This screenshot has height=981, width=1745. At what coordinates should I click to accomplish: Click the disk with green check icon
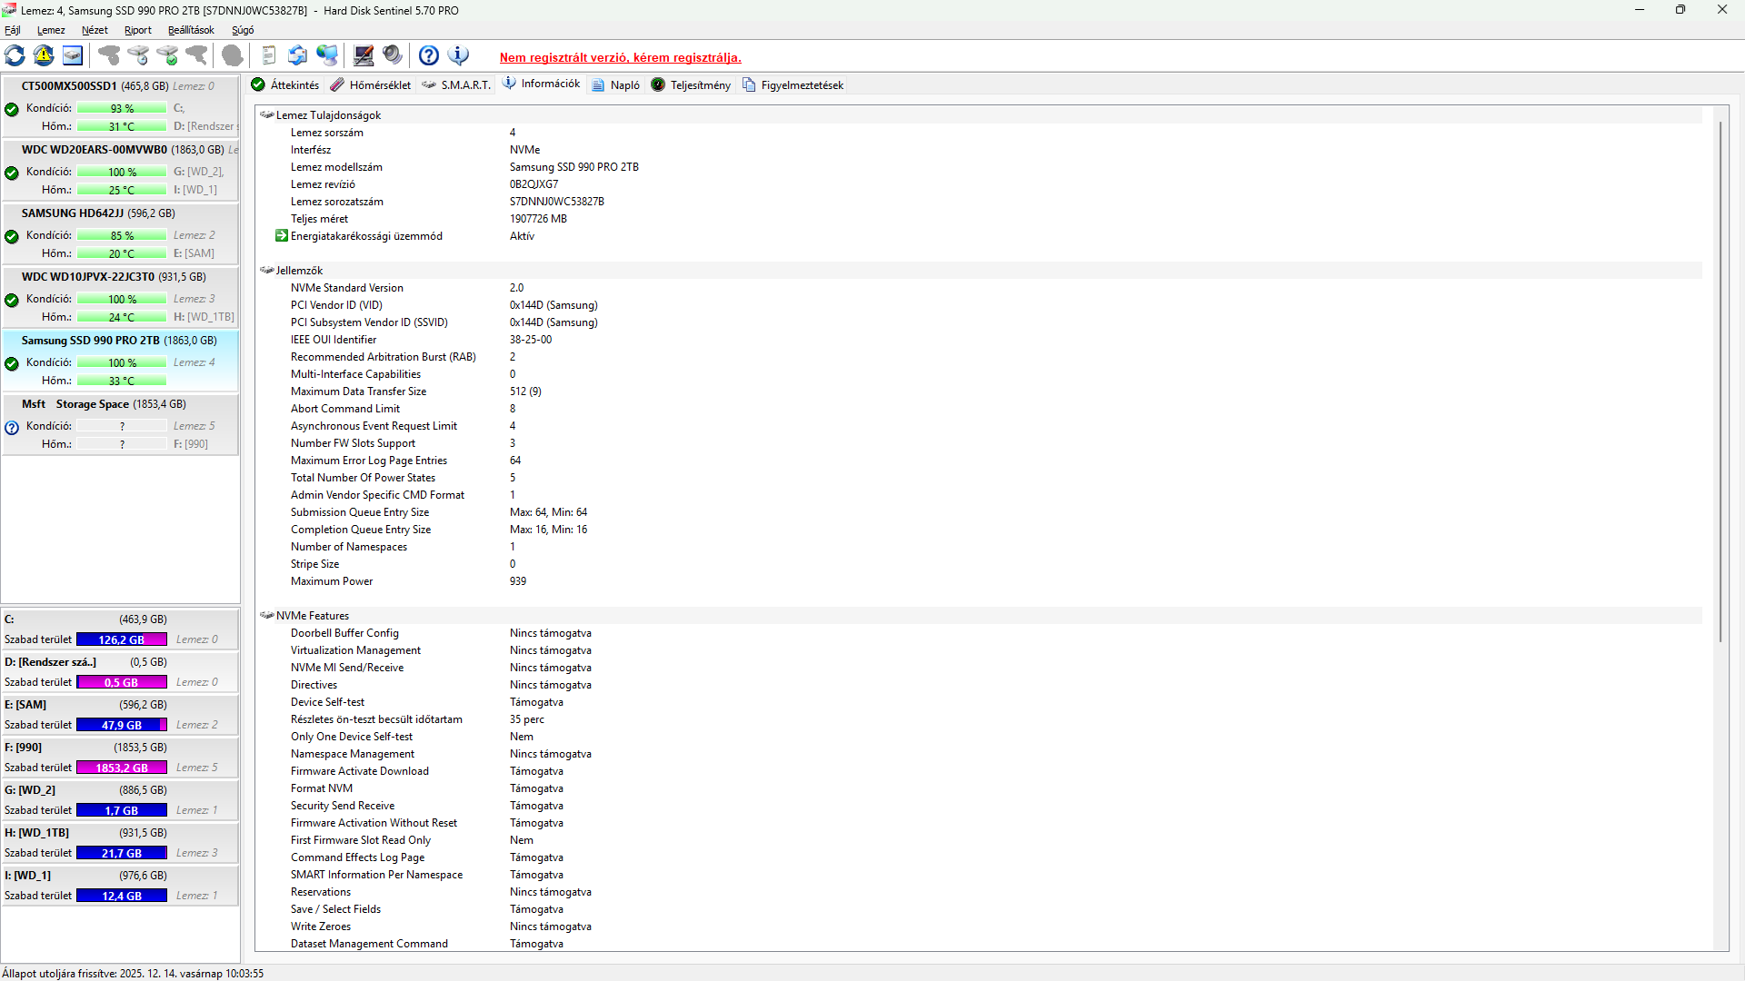pos(168,56)
